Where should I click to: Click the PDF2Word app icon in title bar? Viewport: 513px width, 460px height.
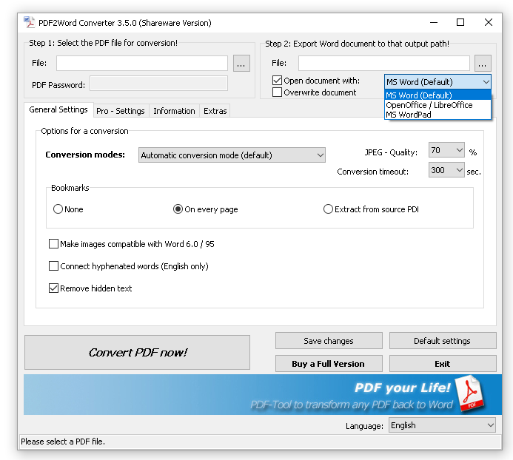[x=29, y=22]
